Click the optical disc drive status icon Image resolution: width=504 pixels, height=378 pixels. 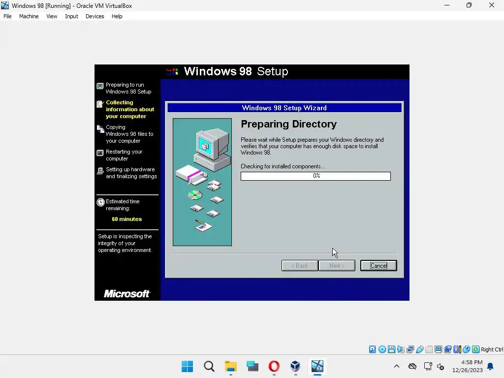382,349
